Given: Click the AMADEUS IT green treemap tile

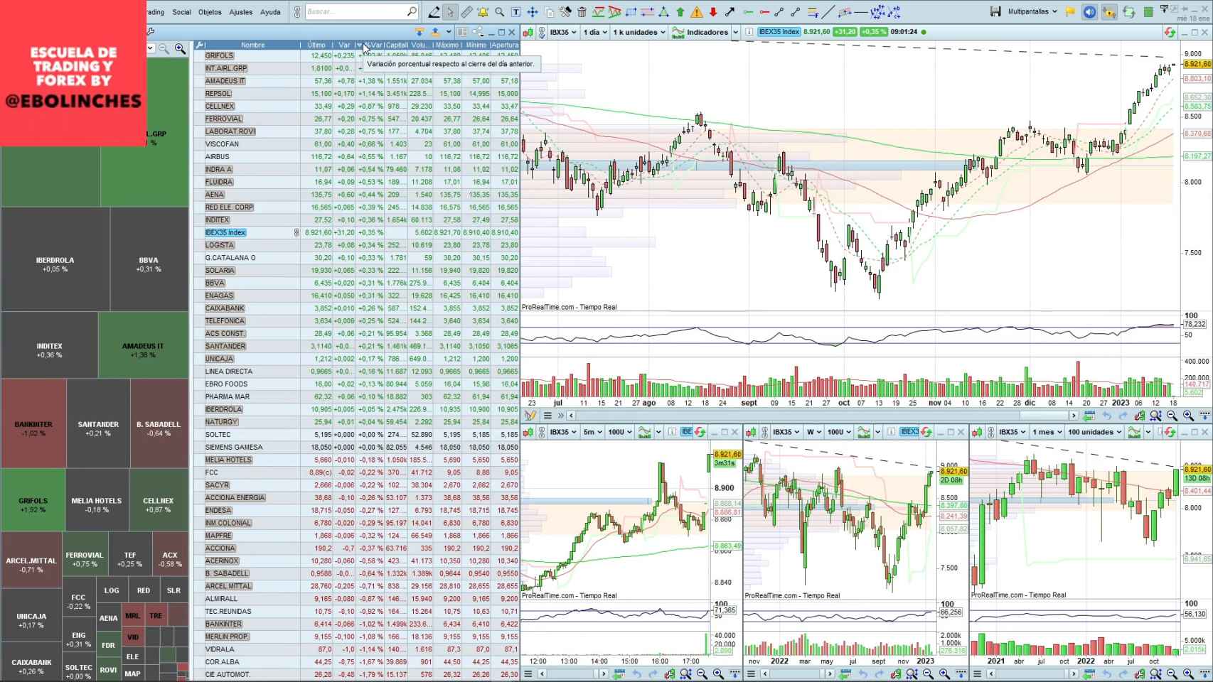Looking at the screenshot, I should click(143, 345).
